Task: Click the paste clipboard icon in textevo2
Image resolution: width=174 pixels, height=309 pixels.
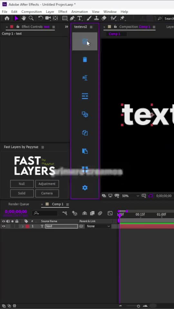Action: 85,151
